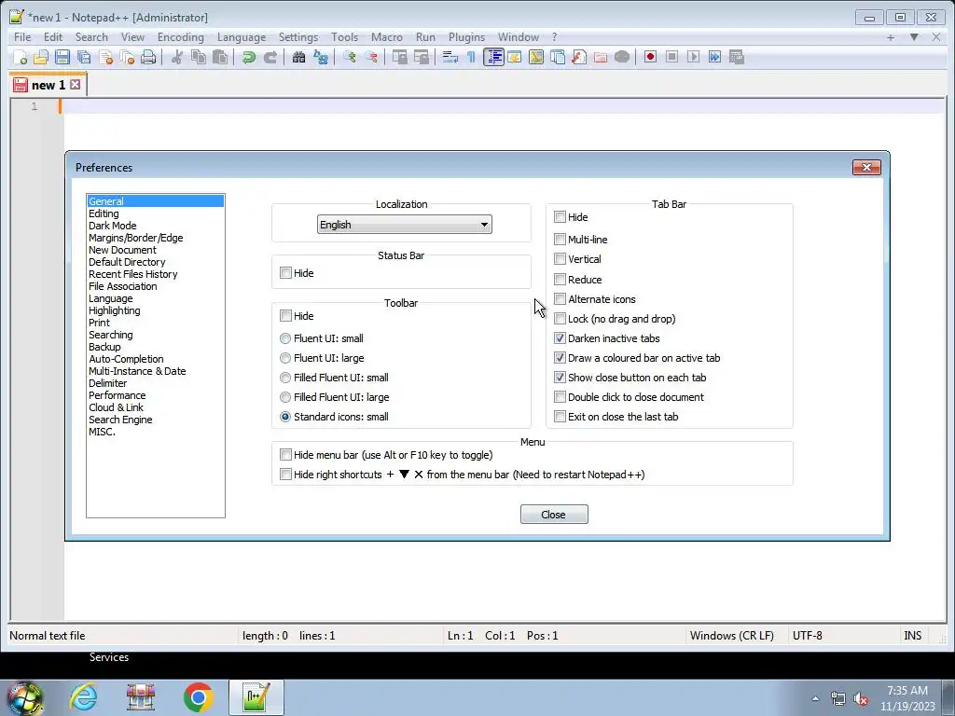955x716 pixels.
Task: Click the macro Playback icon
Action: click(693, 57)
